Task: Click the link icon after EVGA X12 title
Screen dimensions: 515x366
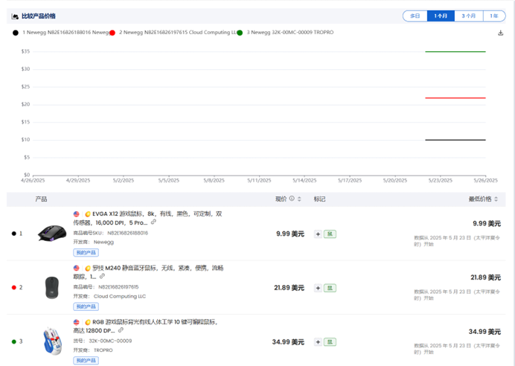Action: (153, 222)
